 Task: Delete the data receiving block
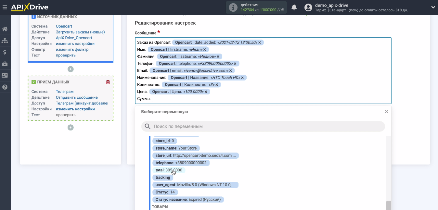click(108, 82)
